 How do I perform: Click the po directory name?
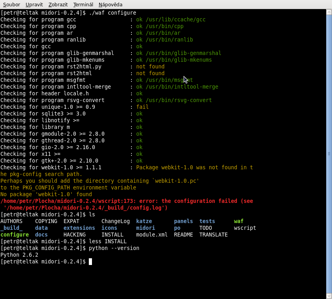coord(177,228)
